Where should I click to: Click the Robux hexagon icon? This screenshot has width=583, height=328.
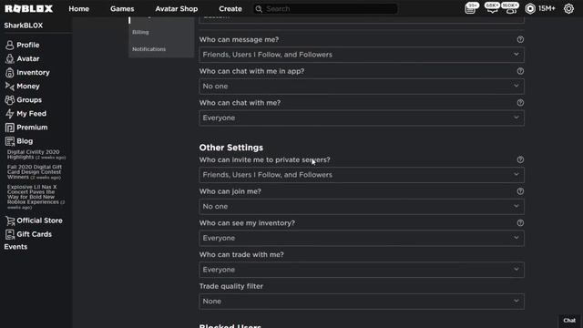tap(530, 8)
